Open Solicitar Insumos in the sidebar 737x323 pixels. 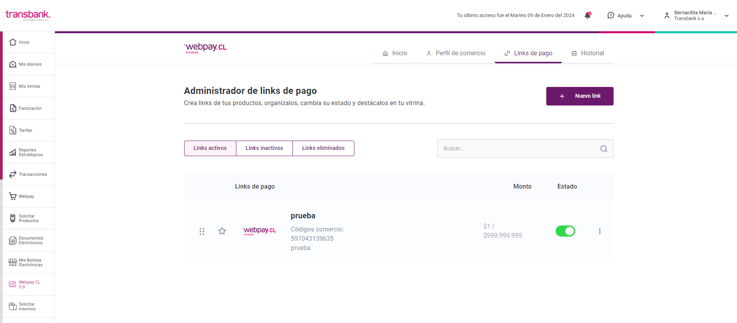pos(29,306)
